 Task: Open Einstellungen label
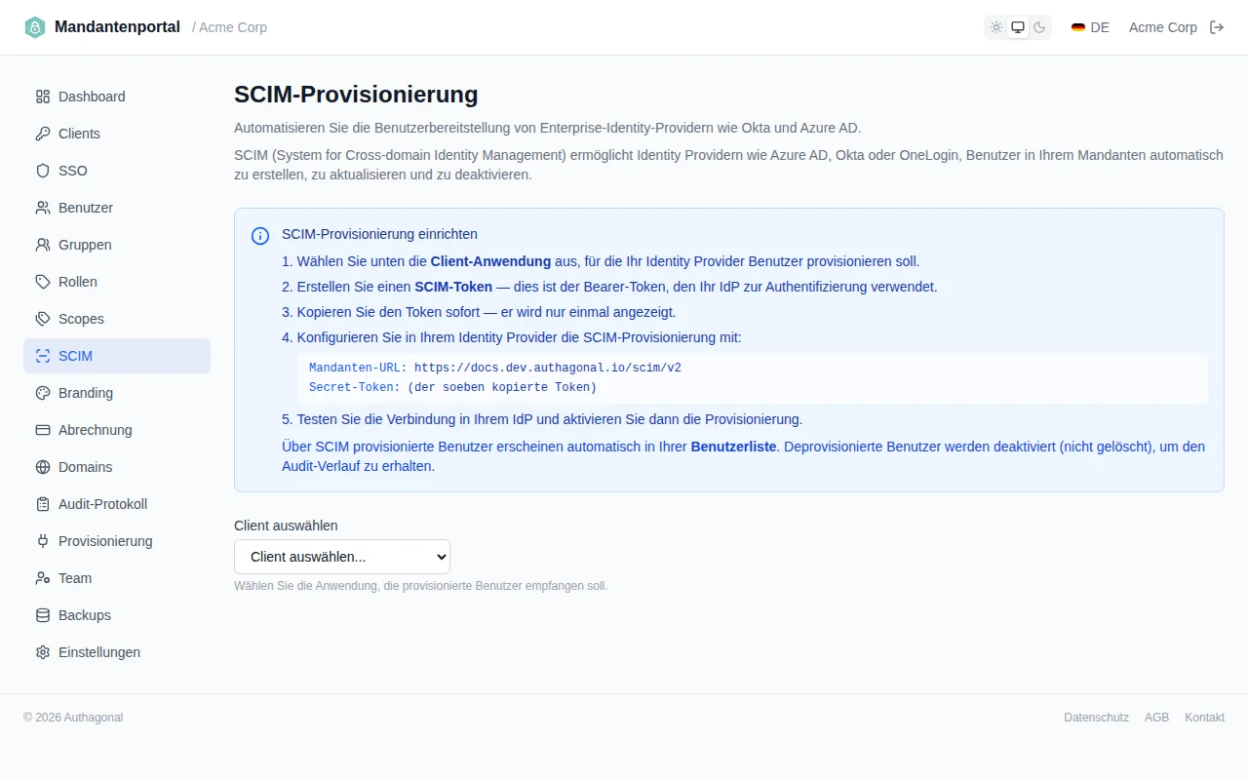(99, 652)
